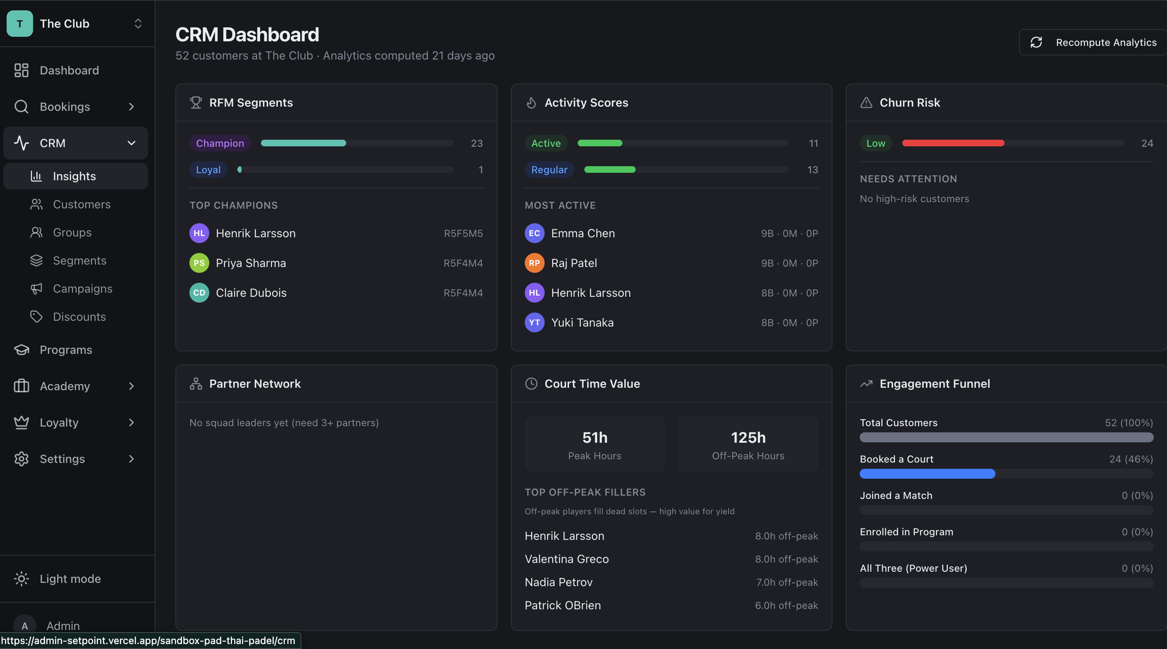
Task: Expand the Bookings submenu chevron
Action: 132,106
